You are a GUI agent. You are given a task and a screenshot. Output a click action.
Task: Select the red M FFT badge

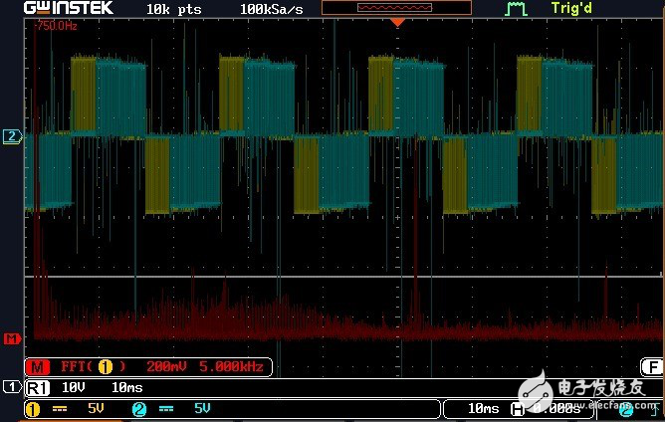39,367
